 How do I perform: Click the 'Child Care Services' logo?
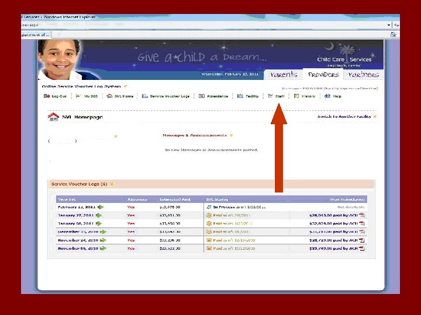[346, 56]
